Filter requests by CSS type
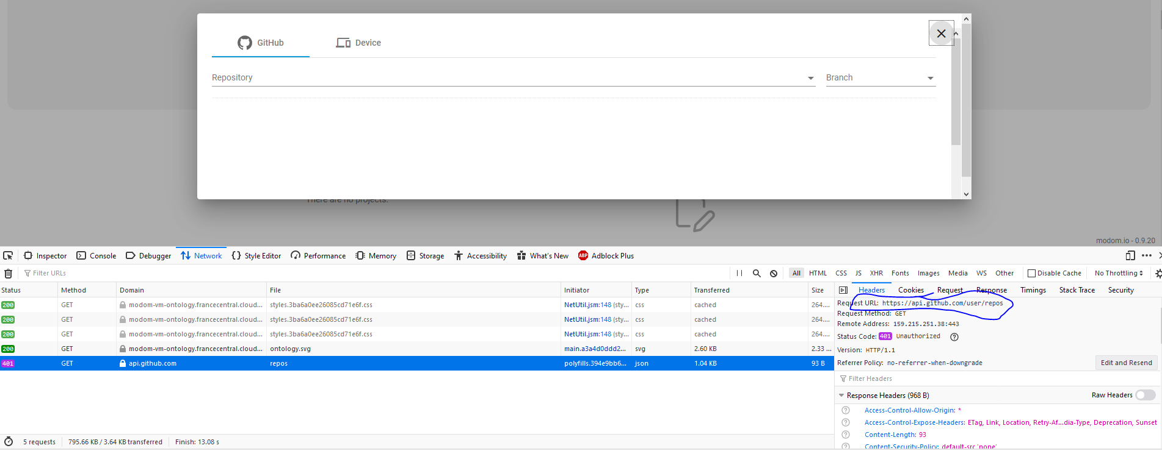This screenshot has width=1162, height=451. click(x=841, y=273)
